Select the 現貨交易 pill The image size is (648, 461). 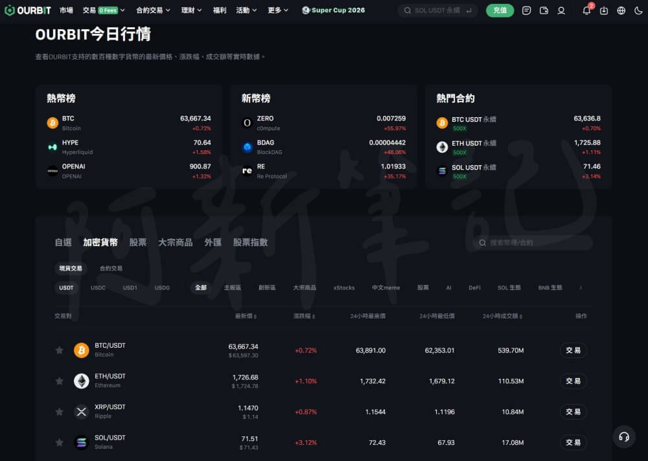[71, 269]
